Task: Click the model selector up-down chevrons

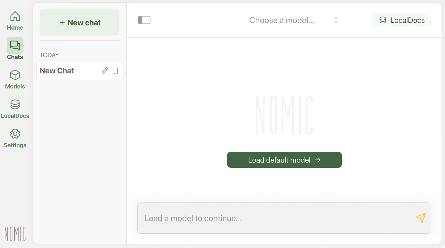Action: coord(336,20)
